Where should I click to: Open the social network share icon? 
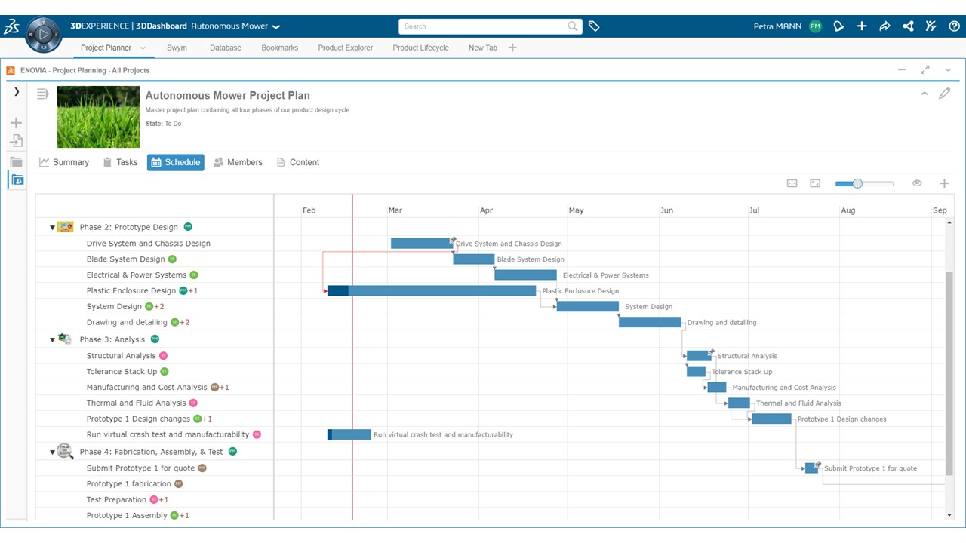[x=908, y=26]
